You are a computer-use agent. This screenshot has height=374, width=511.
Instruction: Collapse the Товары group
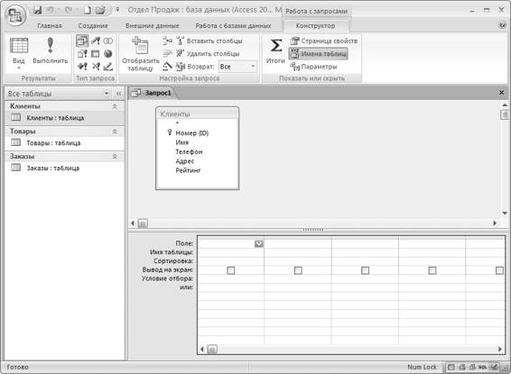[115, 132]
